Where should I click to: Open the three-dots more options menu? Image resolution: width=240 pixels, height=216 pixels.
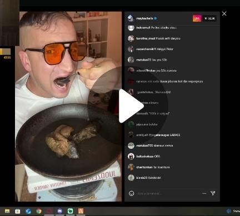[204, 193]
